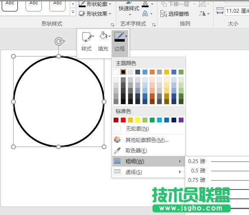
Task: Open the 粗细(W) weight submenu
Action: tap(149, 161)
